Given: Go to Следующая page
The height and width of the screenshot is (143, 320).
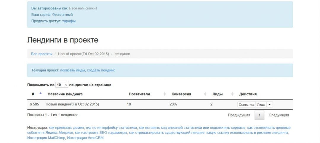Looking at the screenshot, I should tap(279, 115).
